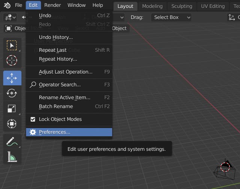Open the Window menu
Screen dimensions: 240x189
tap(76, 5)
